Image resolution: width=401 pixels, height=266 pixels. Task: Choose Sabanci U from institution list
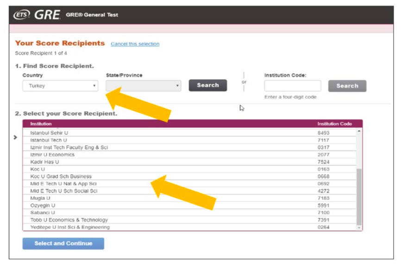pyautogui.click(x=43, y=213)
